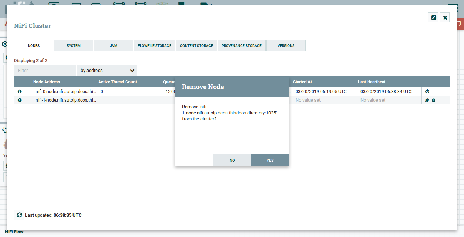464x237 pixels.
Task: Open the PROVENANCE STORAGE tab
Action: 242,46
